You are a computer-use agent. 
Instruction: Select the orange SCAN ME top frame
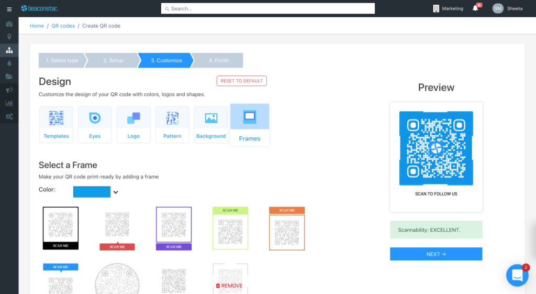click(287, 228)
